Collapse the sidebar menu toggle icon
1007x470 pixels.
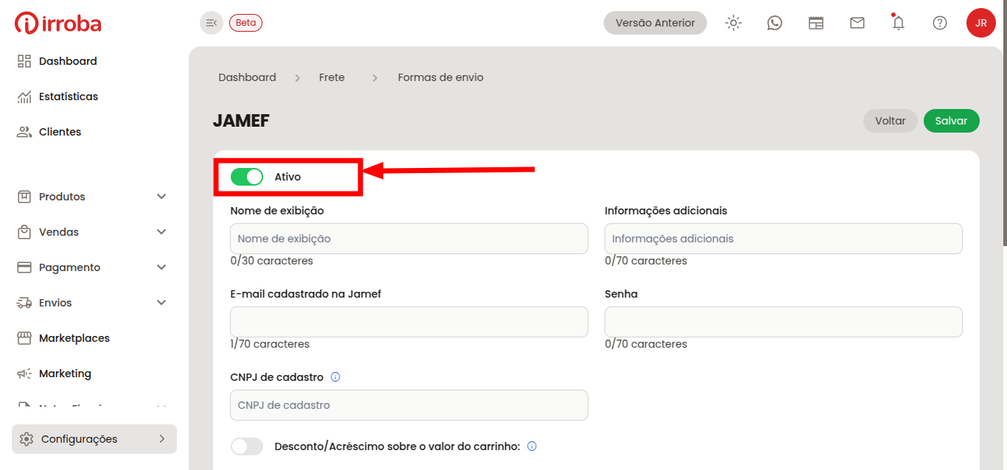coord(212,23)
